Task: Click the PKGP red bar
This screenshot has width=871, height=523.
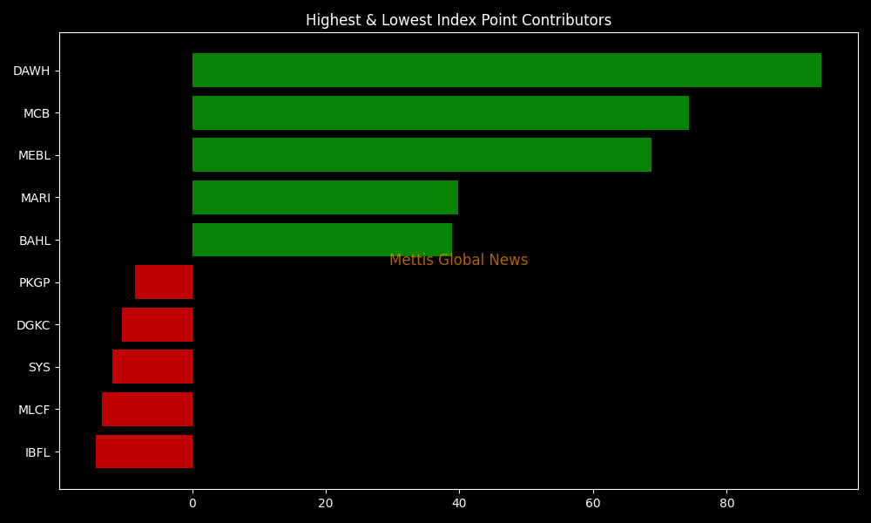Action: pyautogui.click(x=164, y=282)
